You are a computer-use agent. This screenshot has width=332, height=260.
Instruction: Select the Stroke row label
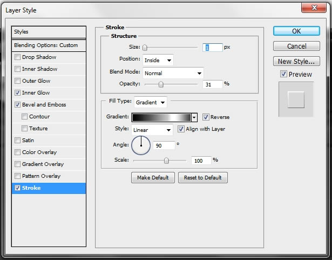pyautogui.click(x=31, y=188)
